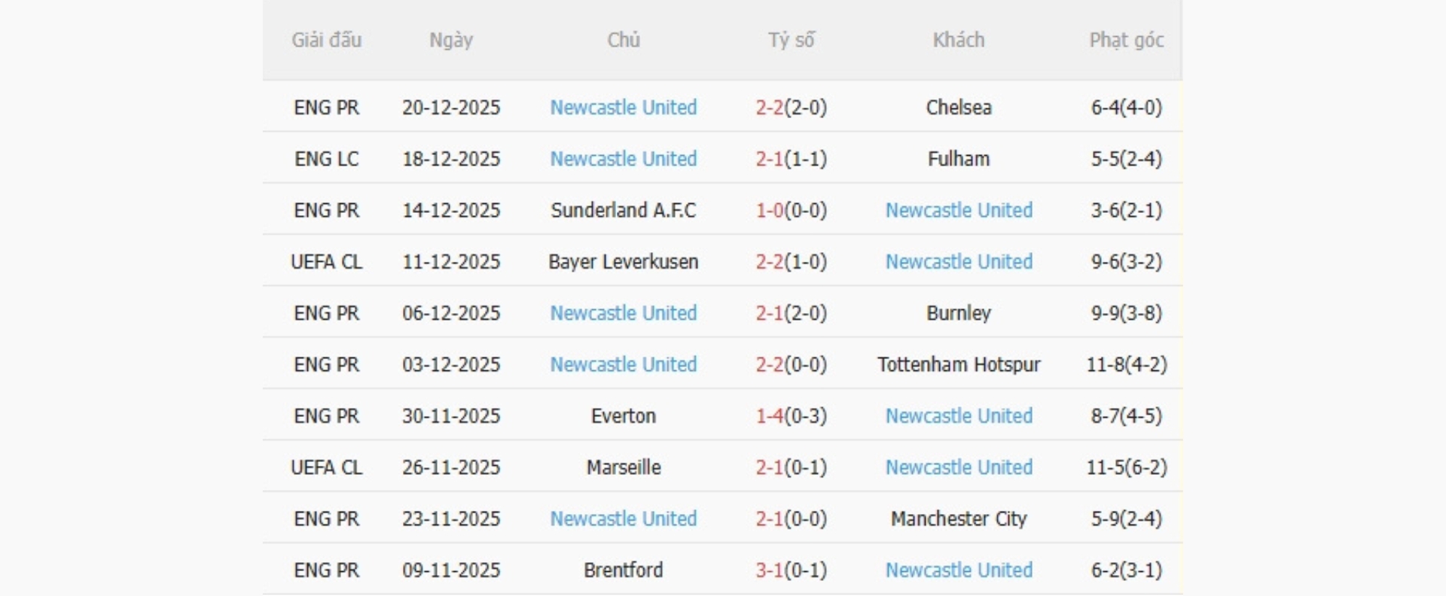Click the corner count 11-8(4-2) in the Tottenham row
Screen dimensions: 1446x596
pos(1127,364)
